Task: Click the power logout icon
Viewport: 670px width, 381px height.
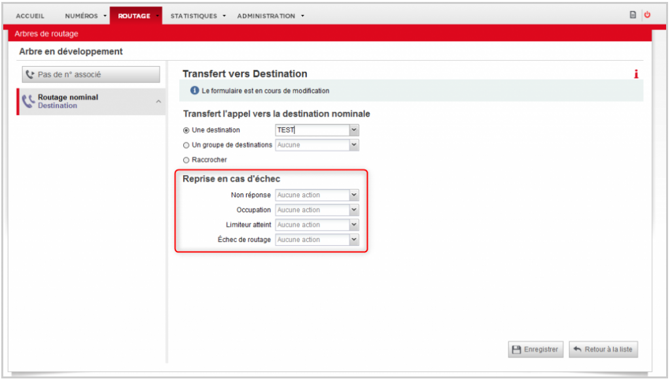Action: (647, 15)
